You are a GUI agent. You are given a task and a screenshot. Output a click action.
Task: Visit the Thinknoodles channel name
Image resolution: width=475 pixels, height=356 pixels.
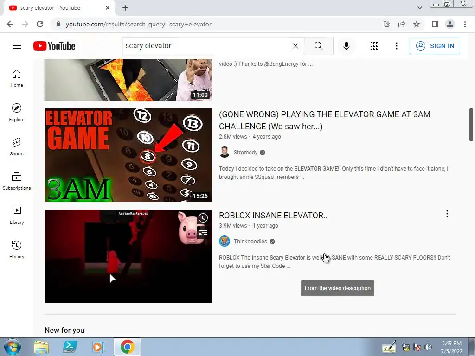point(250,241)
